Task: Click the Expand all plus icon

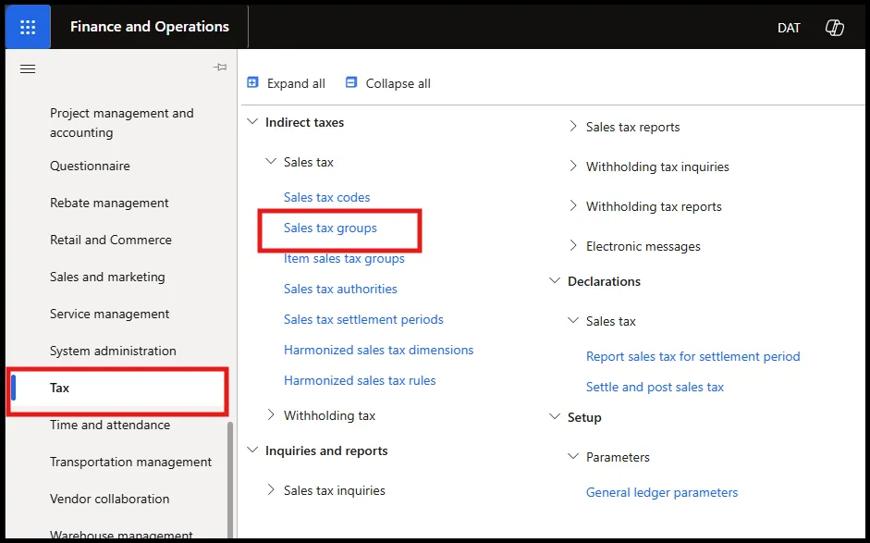Action: coord(252,82)
